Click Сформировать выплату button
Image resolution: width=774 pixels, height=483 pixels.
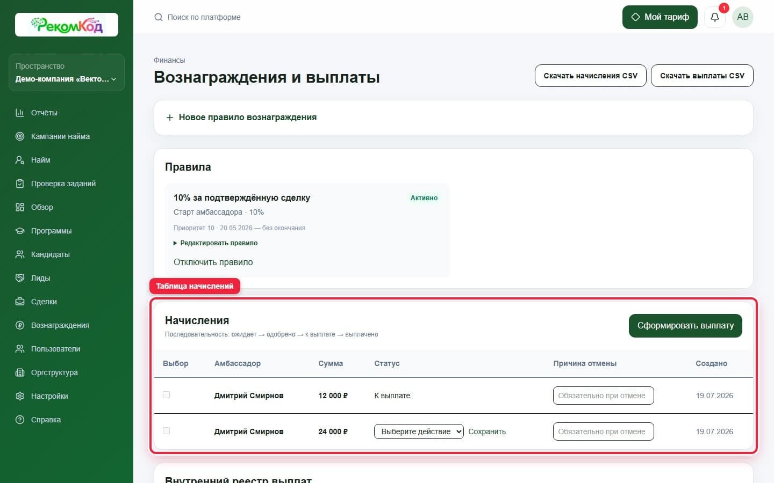point(685,326)
